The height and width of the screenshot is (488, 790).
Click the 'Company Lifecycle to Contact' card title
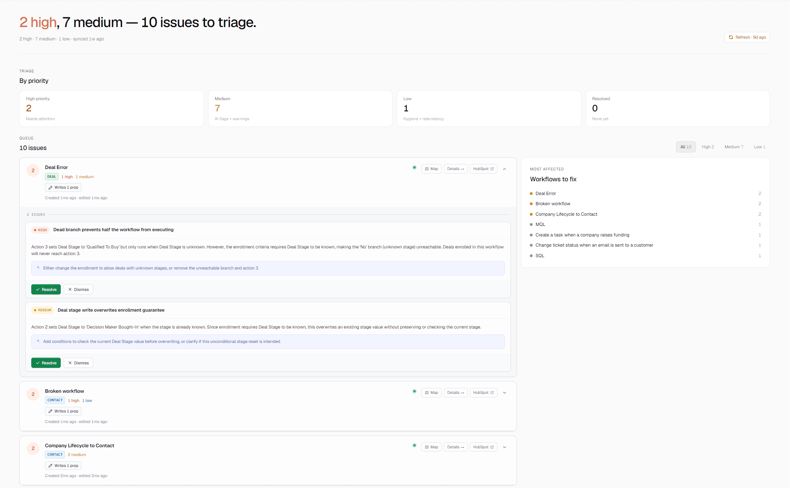(x=79, y=445)
